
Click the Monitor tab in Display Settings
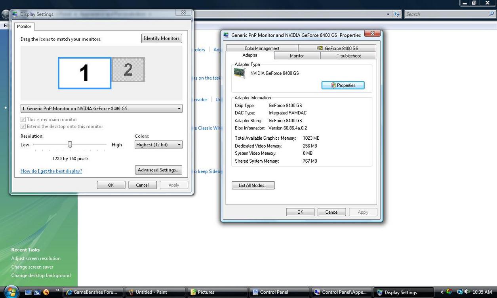point(24,27)
